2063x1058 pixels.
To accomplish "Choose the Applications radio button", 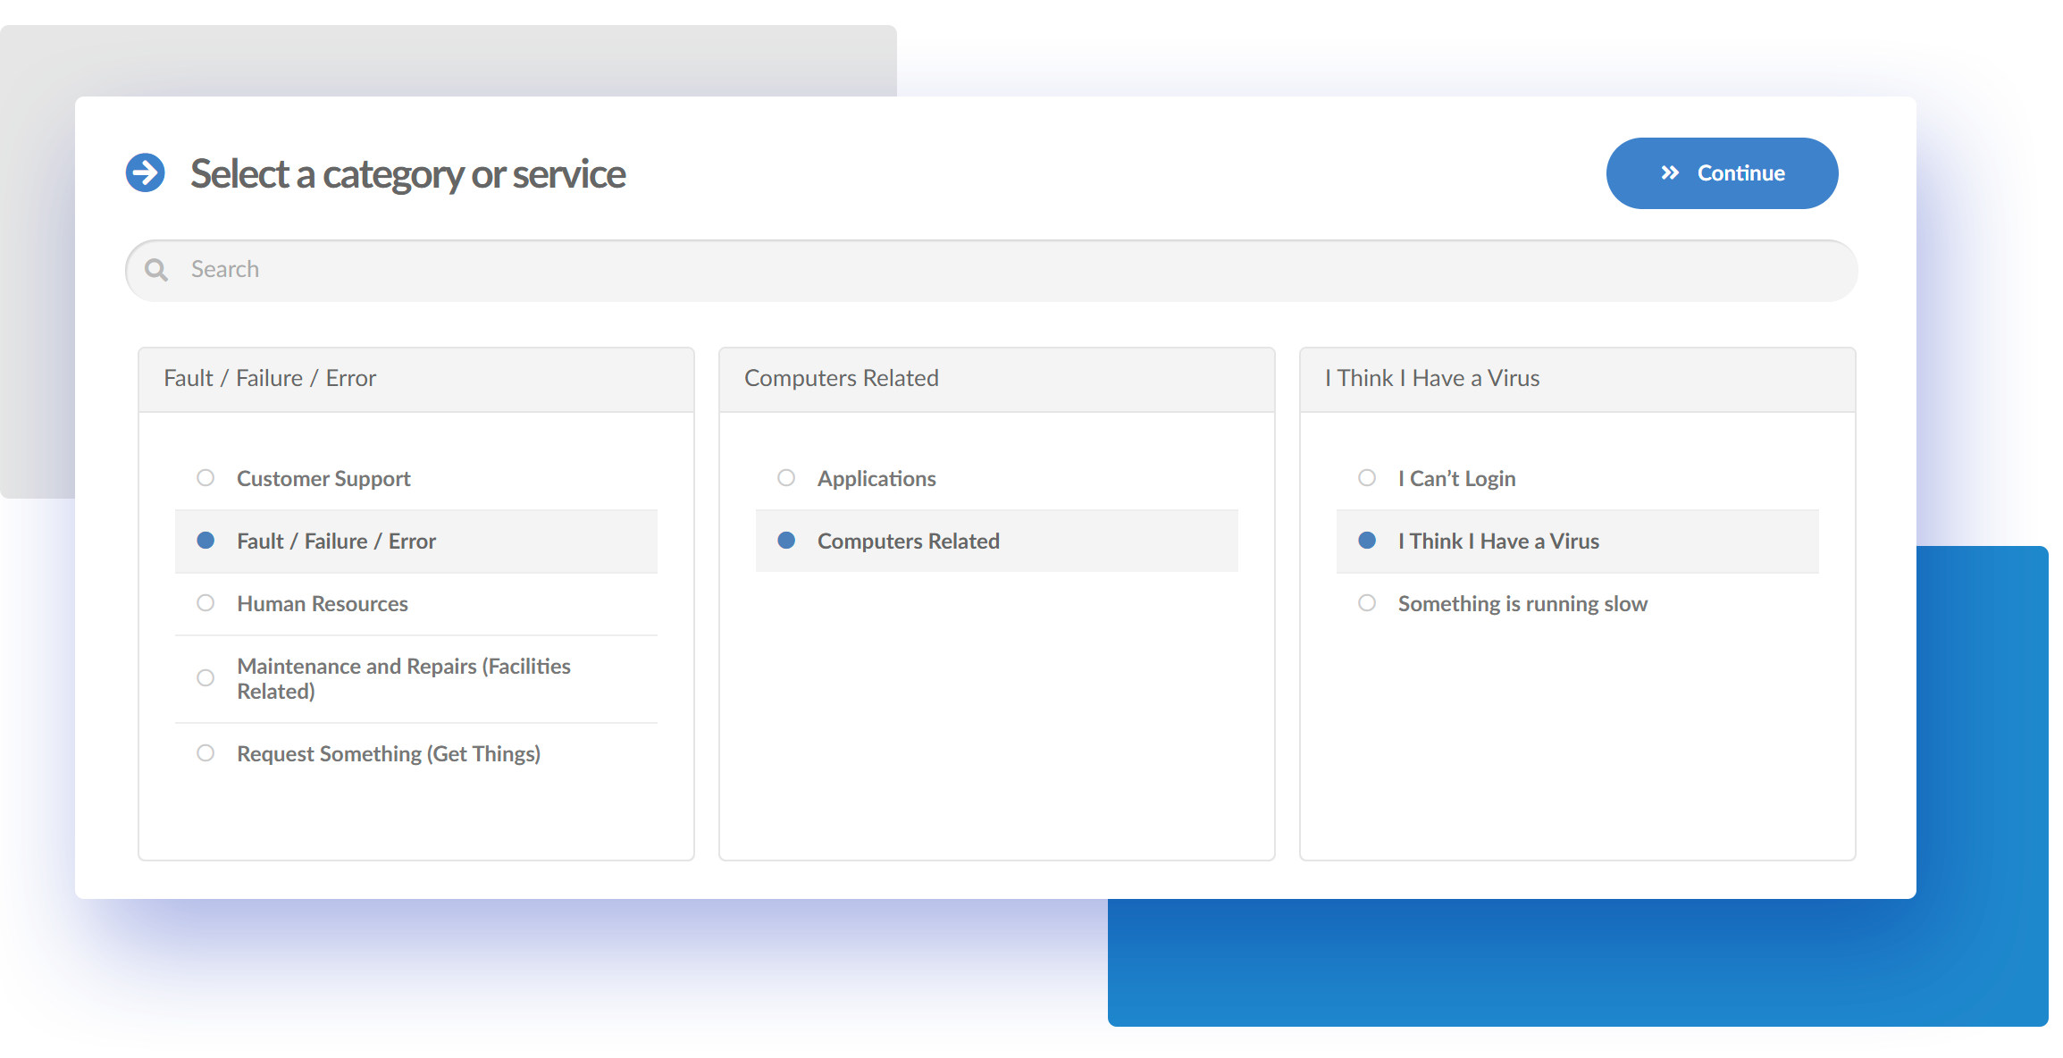I will click(786, 478).
